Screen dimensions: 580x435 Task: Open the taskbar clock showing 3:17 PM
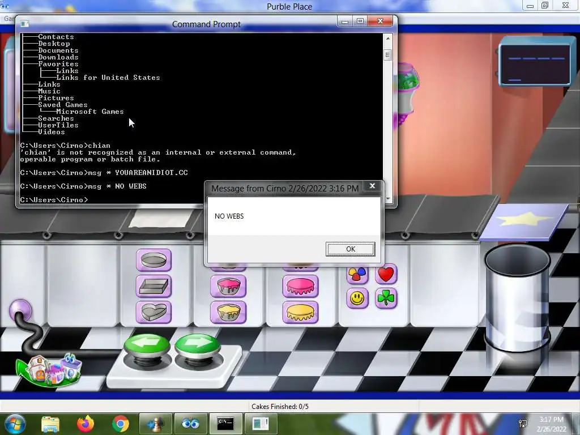click(x=551, y=424)
